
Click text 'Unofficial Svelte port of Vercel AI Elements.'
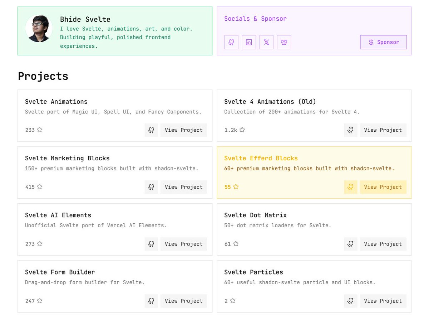pyautogui.click(x=96, y=226)
